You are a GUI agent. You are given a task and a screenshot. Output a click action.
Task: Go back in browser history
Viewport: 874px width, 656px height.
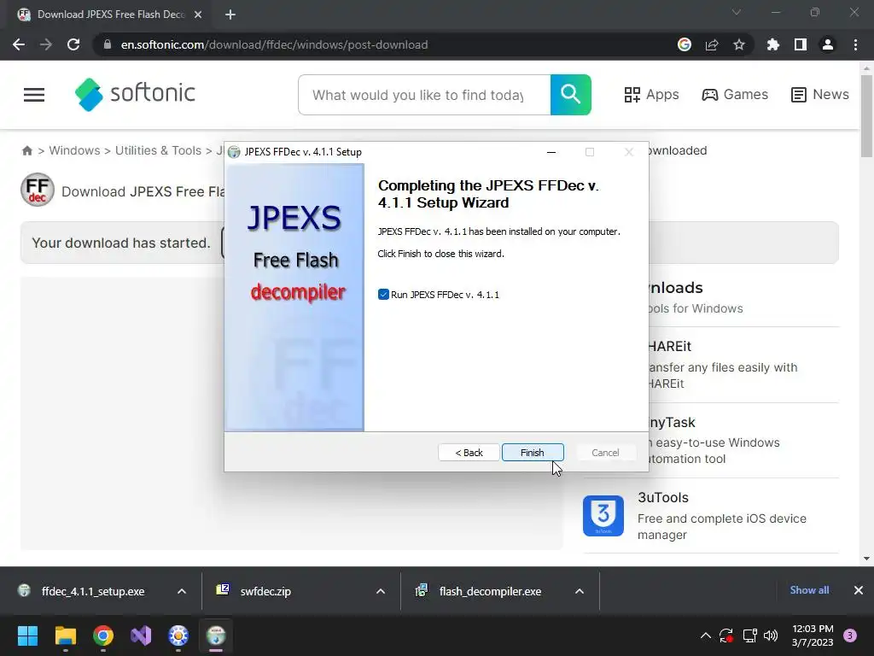[19, 44]
